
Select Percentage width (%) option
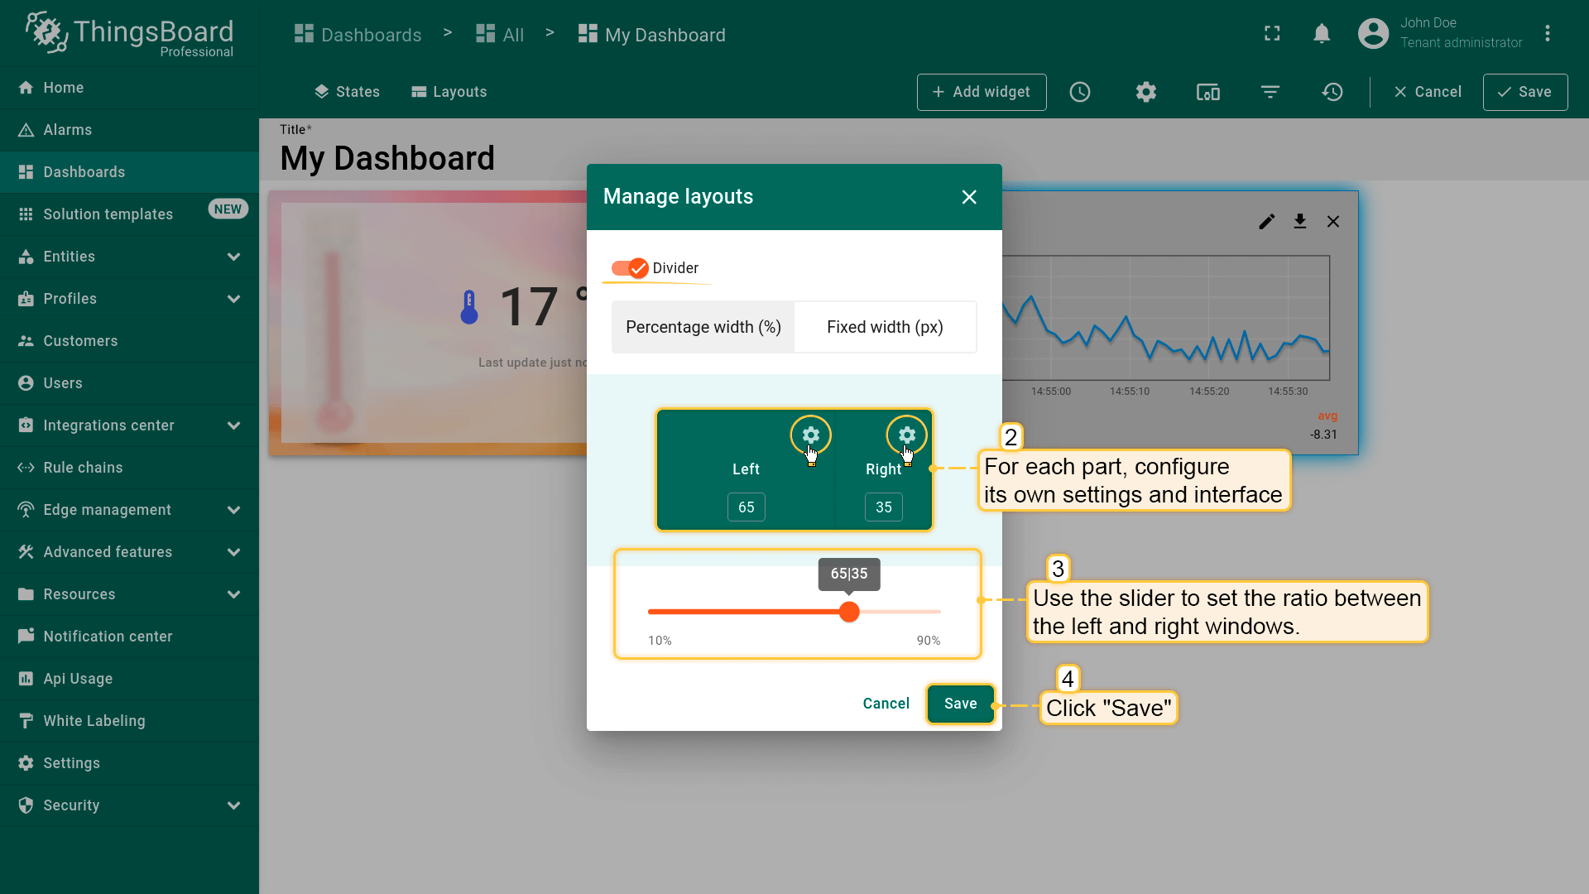[x=703, y=327]
